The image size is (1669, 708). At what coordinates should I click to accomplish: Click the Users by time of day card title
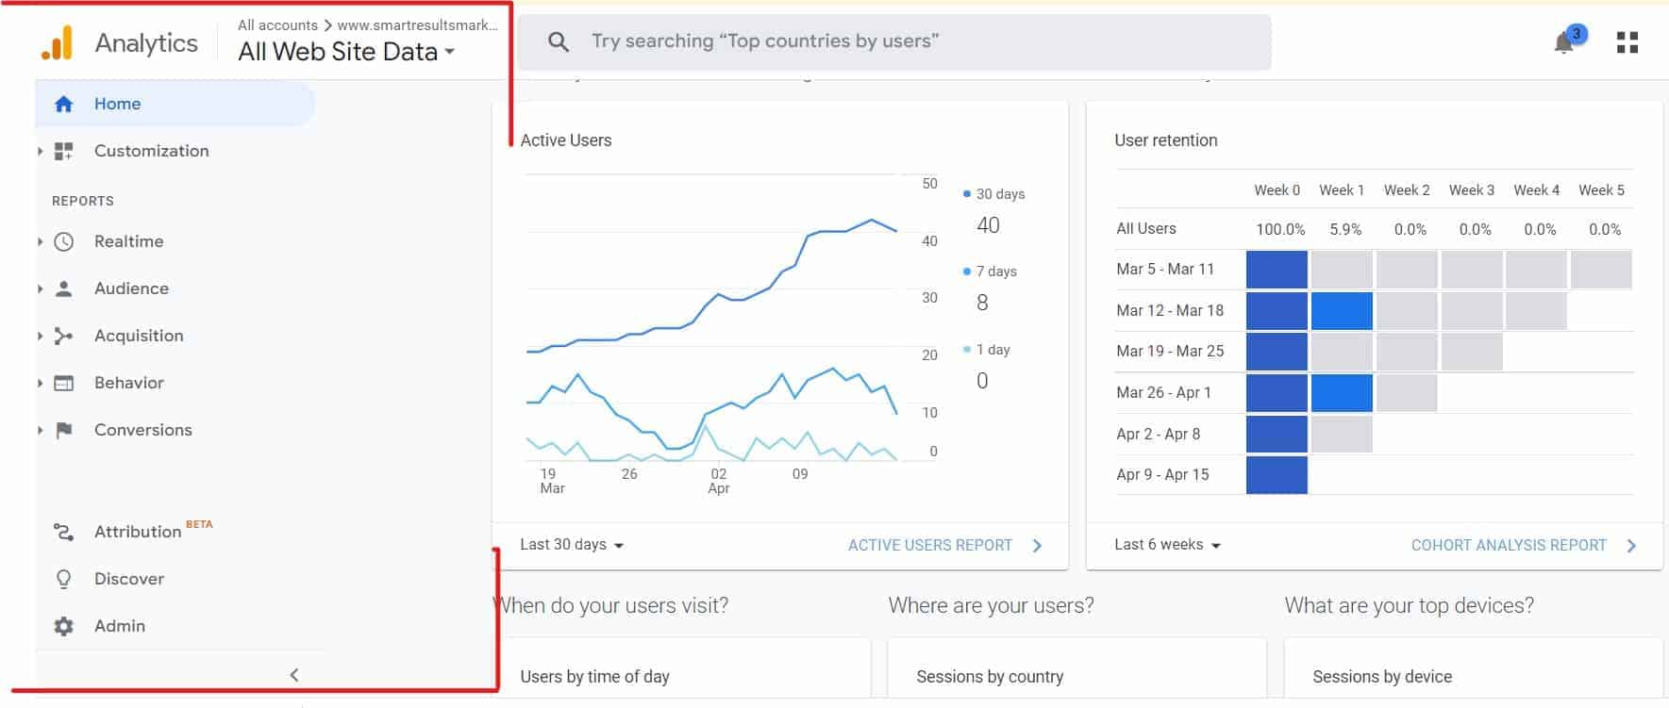click(594, 677)
